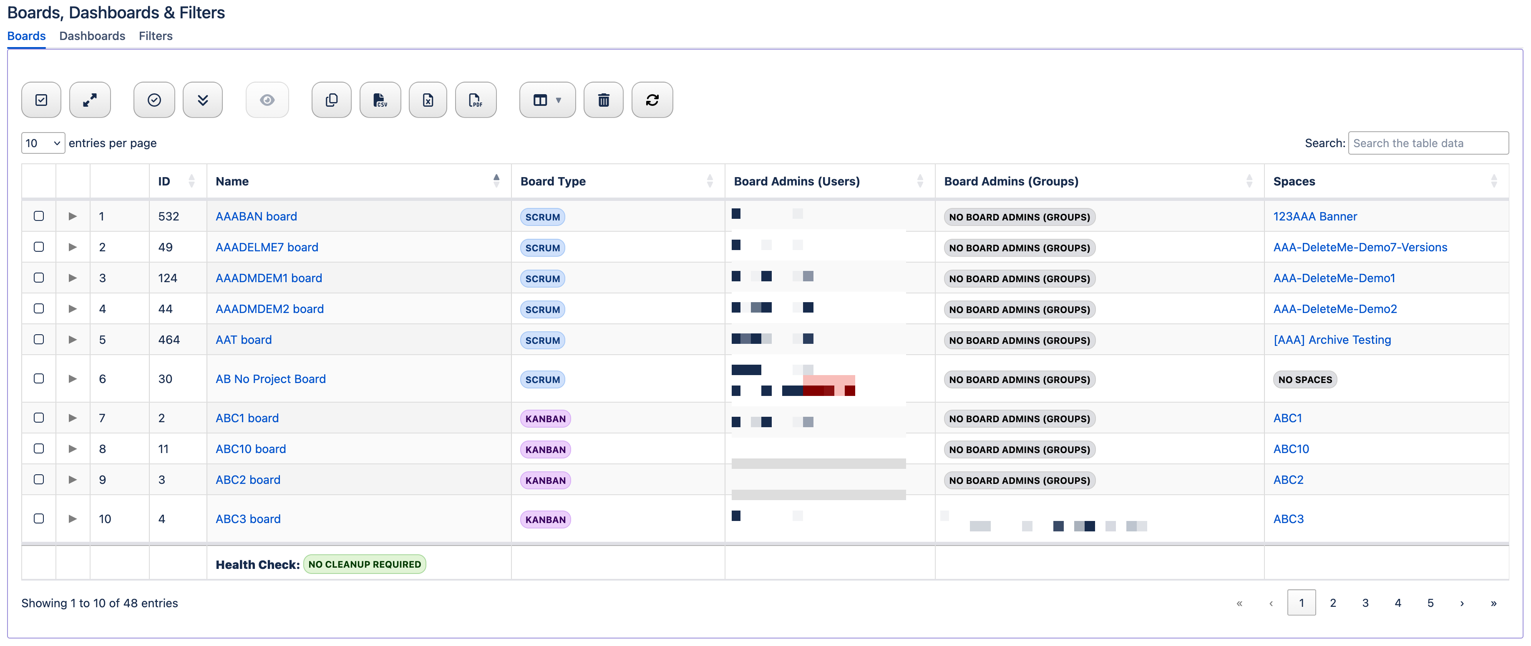The image size is (1531, 646).
Task: Export the table to CSV
Action: [380, 100]
